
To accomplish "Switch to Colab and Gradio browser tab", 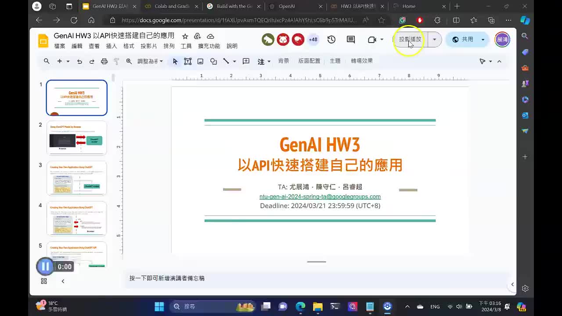I will (x=171, y=6).
